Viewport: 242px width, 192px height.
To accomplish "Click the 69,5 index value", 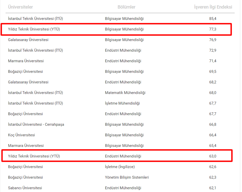I will coord(213,72).
